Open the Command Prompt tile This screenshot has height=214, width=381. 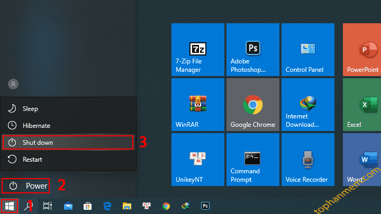coord(252,160)
